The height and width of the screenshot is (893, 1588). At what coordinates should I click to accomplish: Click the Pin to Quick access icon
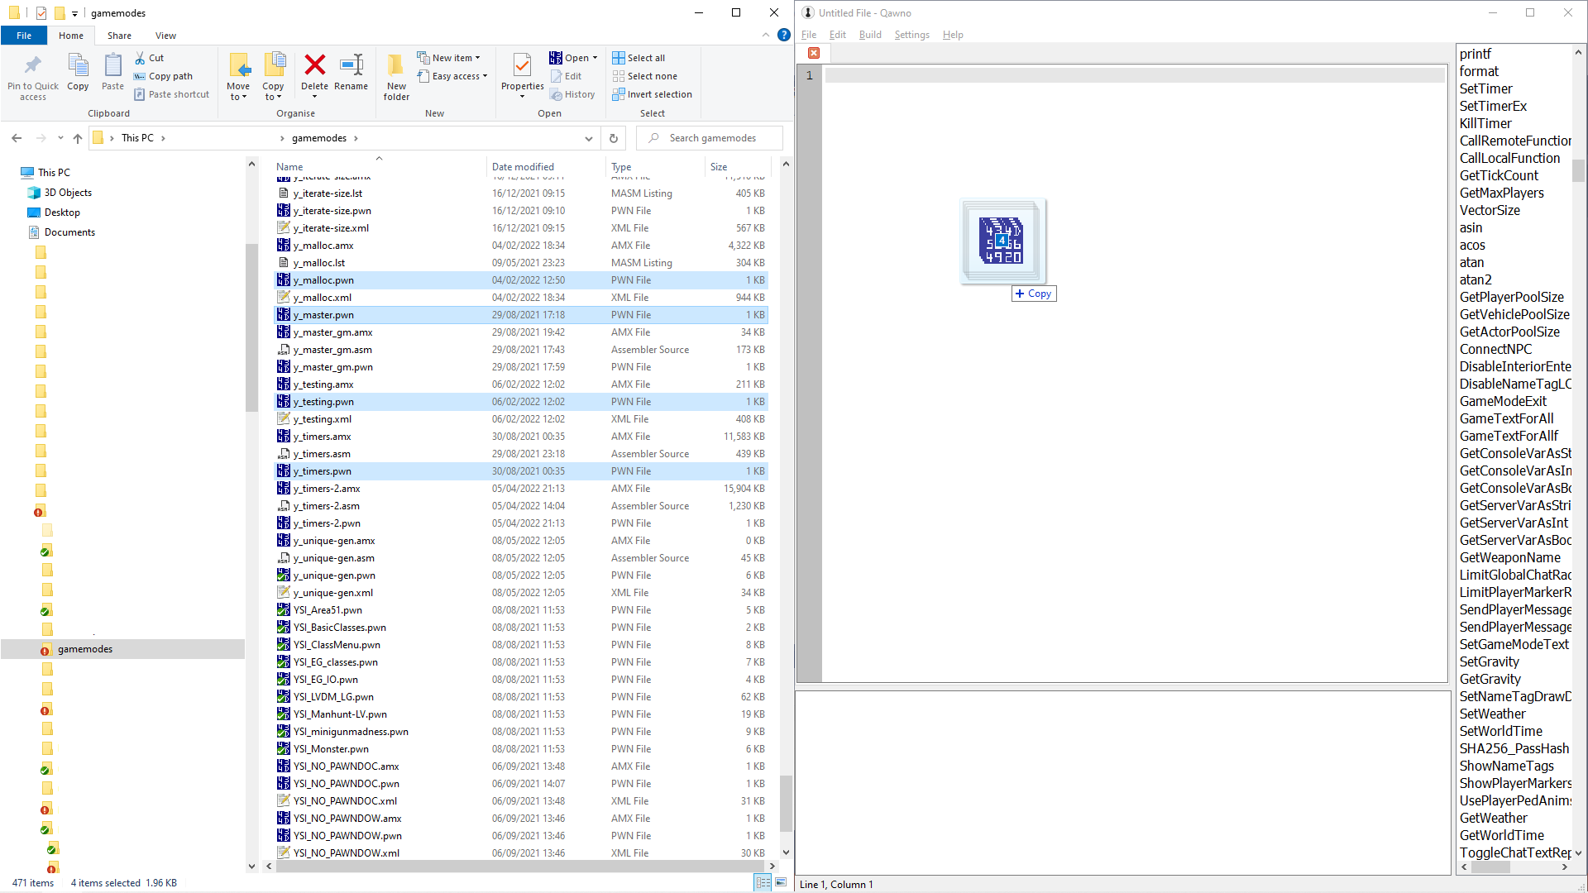pos(33,66)
